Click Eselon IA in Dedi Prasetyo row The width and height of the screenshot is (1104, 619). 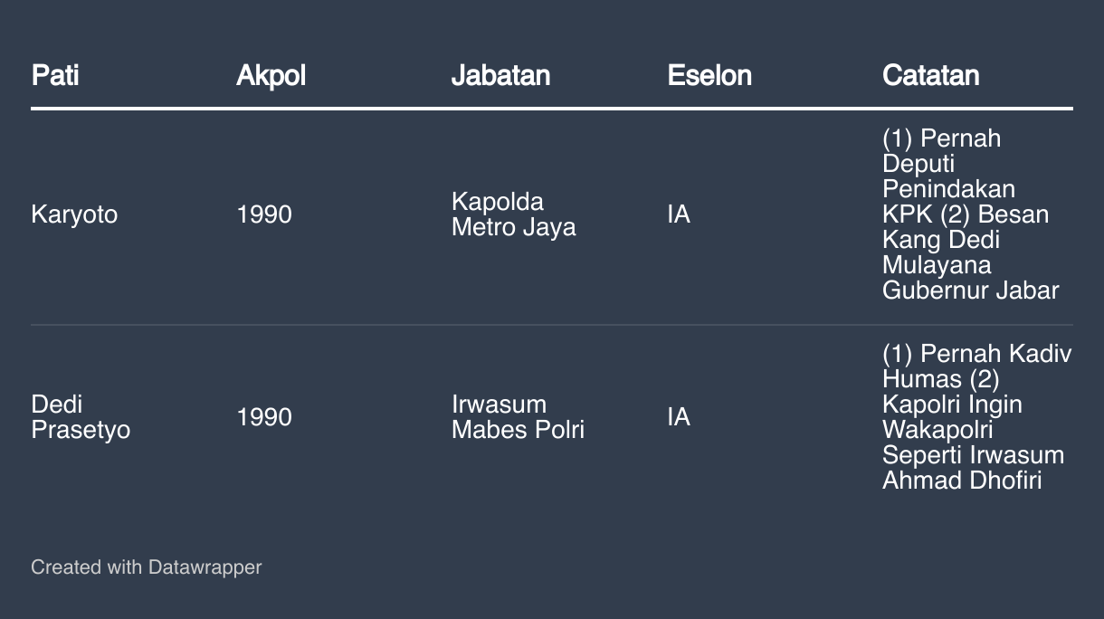(x=679, y=417)
